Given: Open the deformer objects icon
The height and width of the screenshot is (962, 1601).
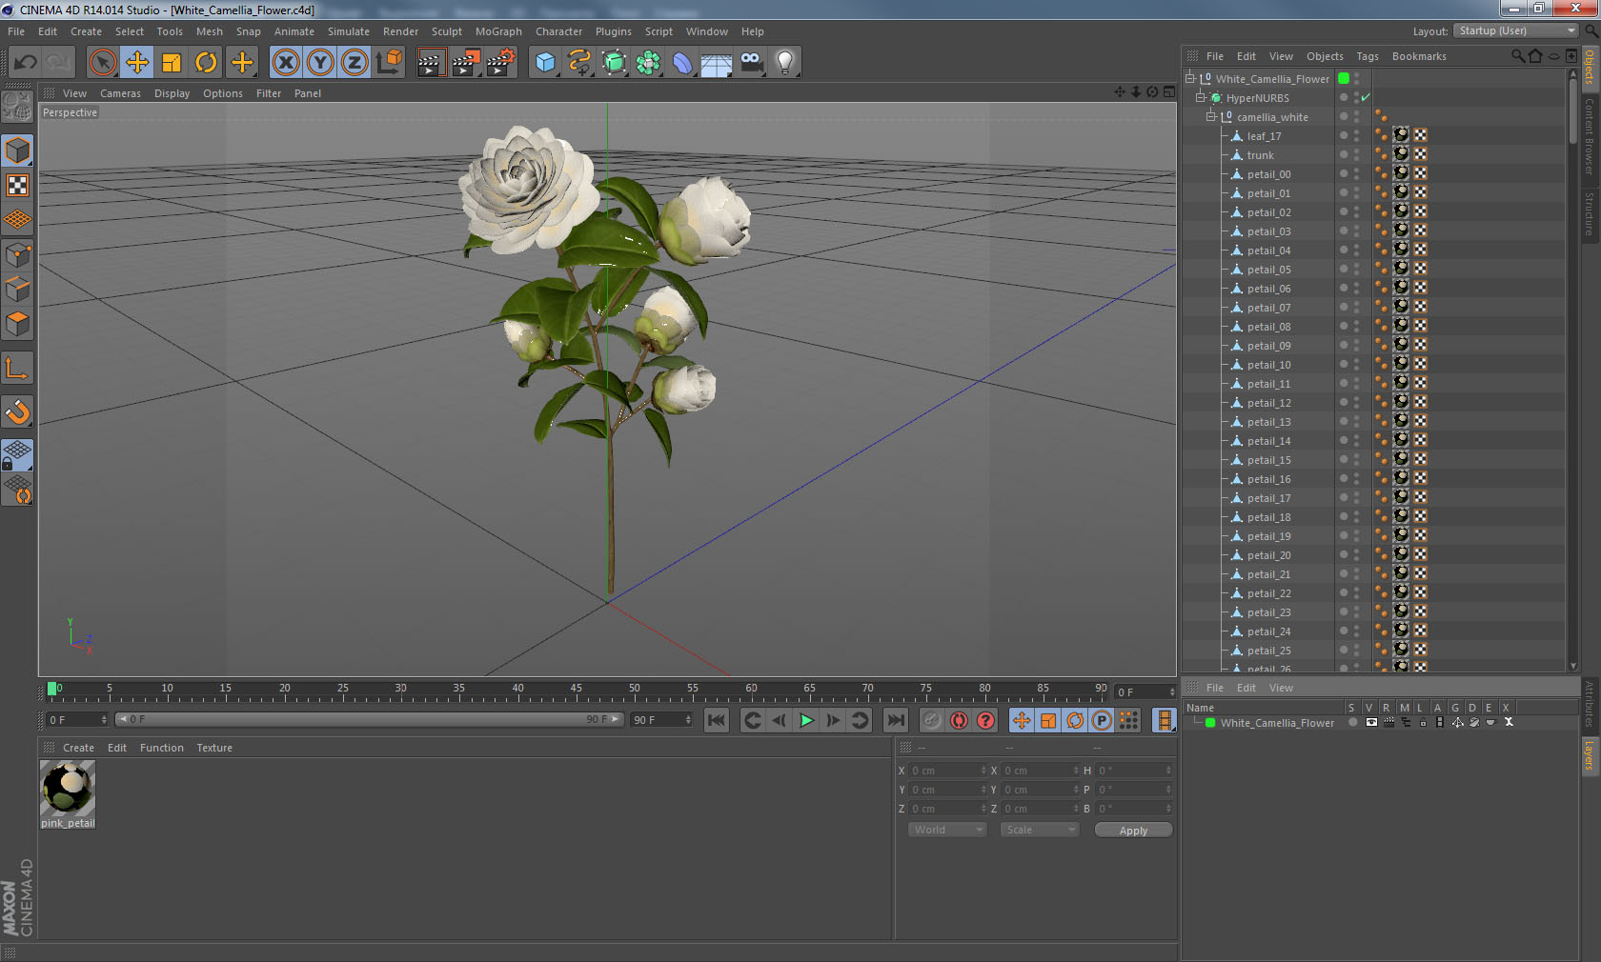Looking at the screenshot, I should 682,63.
